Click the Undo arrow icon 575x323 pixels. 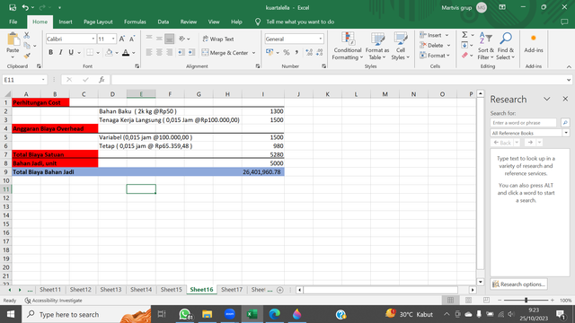tap(25, 7)
